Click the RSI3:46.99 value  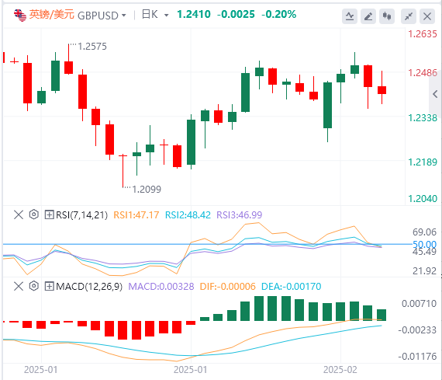click(240, 215)
